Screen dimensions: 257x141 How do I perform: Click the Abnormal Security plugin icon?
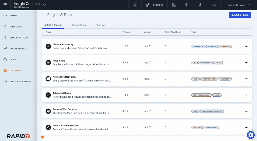click(x=48, y=46)
